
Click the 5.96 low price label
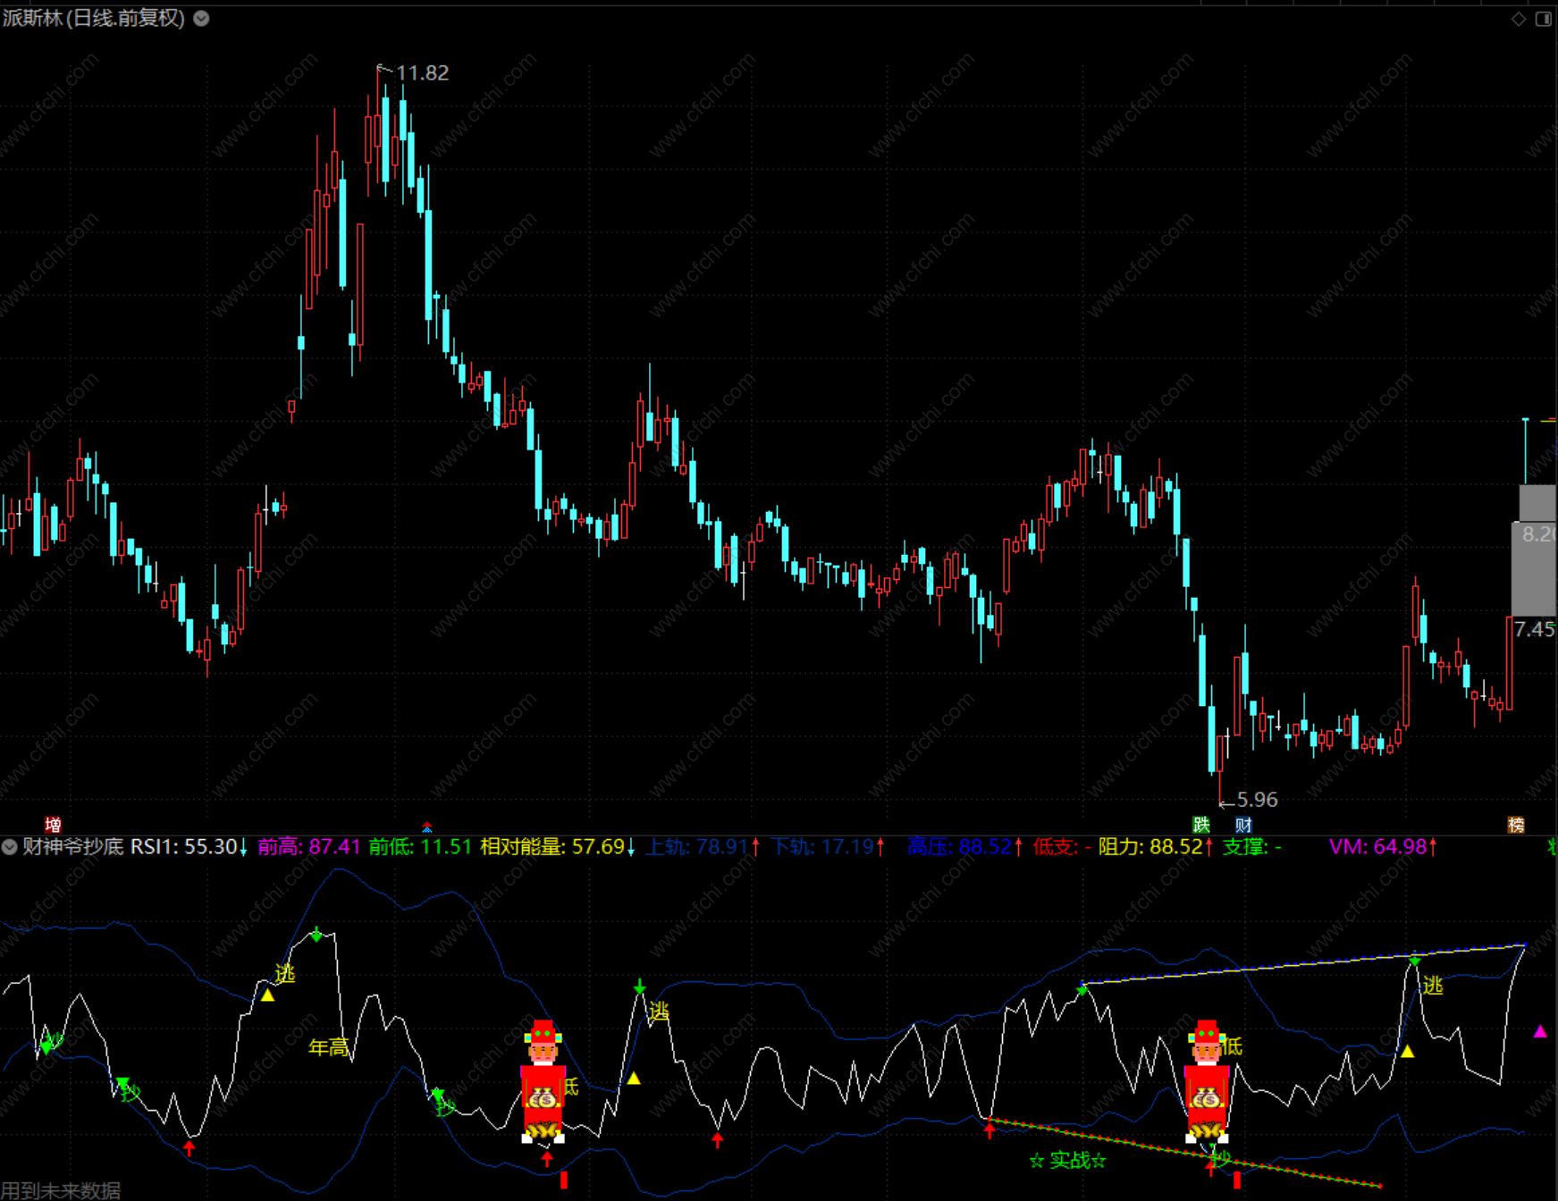point(1257,800)
